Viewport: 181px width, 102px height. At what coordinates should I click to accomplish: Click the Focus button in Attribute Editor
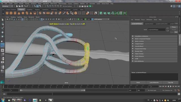coord(174,27)
